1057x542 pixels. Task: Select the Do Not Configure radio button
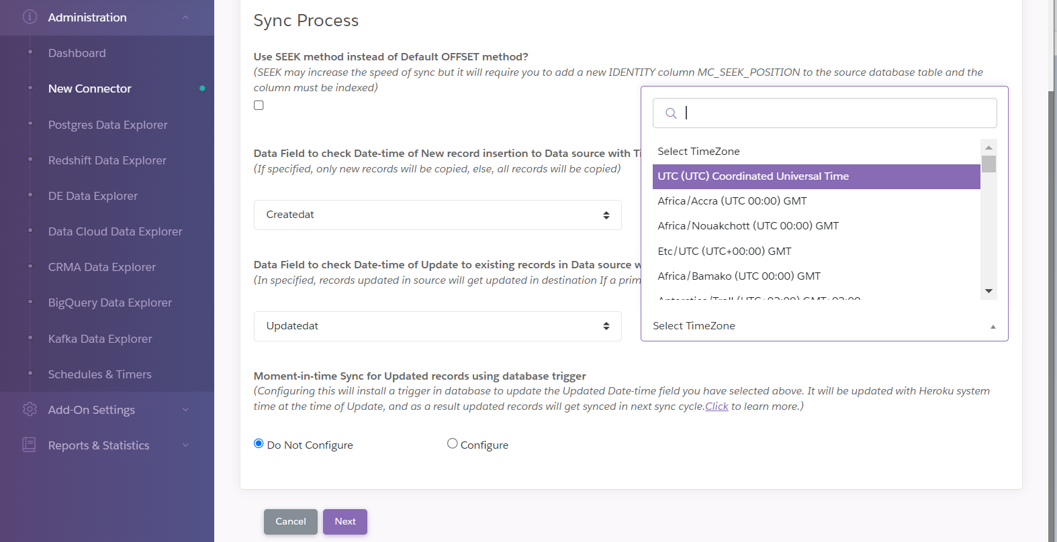[x=259, y=443]
